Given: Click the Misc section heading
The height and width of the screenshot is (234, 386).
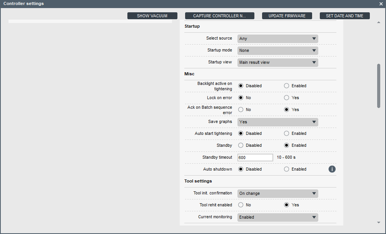Looking at the screenshot, I should [189, 74].
